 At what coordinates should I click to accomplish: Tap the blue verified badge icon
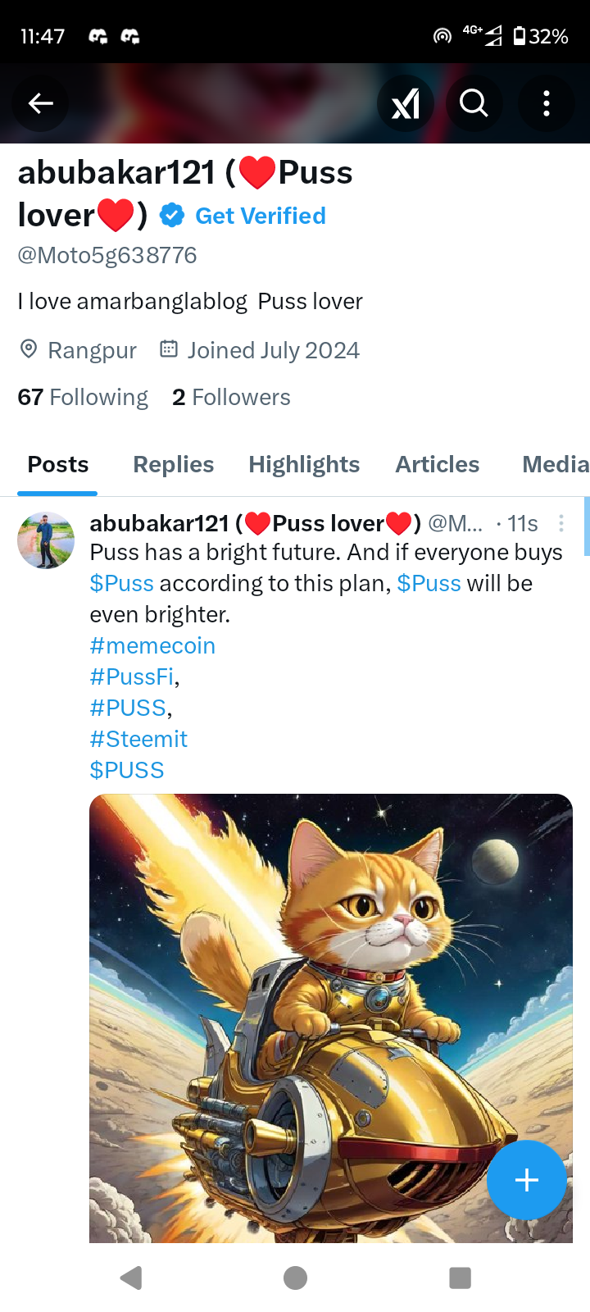tap(172, 216)
